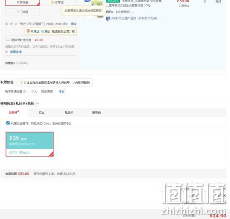Uncheck the 优惠组合推荐 checkbox
This screenshot has width=230, height=219.
click(8, 123)
